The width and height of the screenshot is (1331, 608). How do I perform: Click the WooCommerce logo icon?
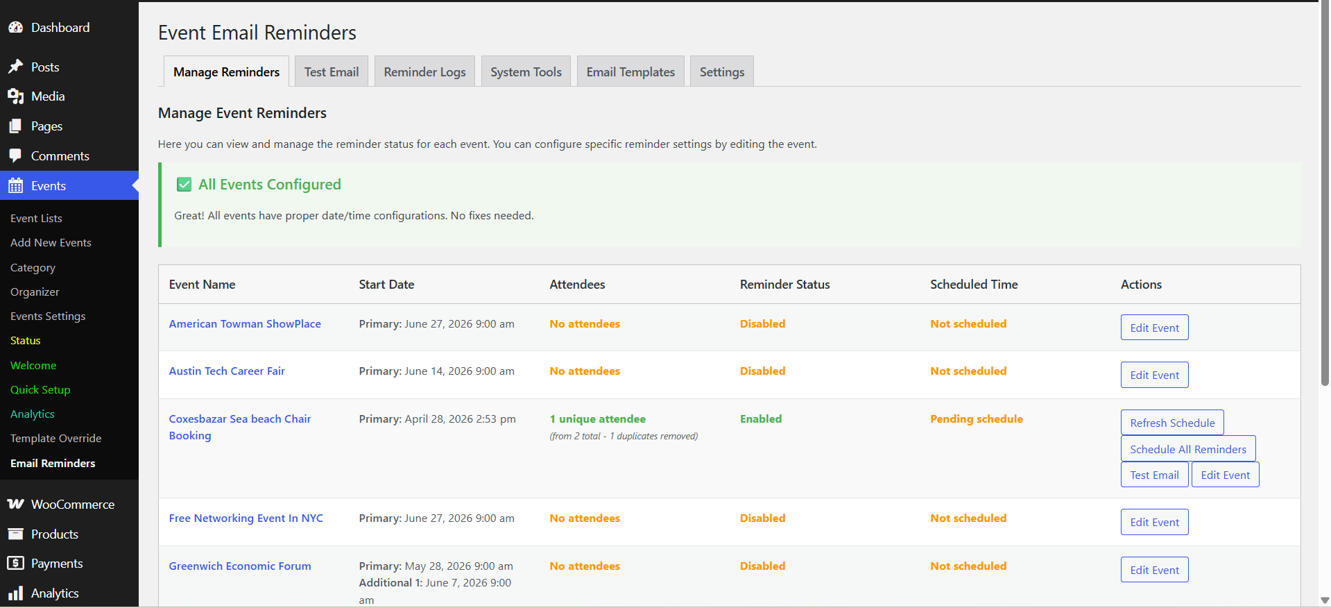[16, 504]
